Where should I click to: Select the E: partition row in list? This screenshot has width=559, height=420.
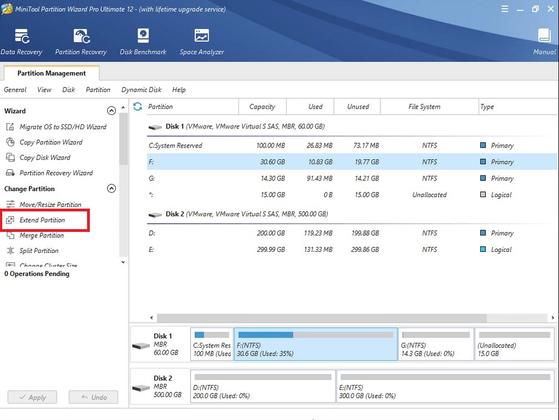[352, 250]
